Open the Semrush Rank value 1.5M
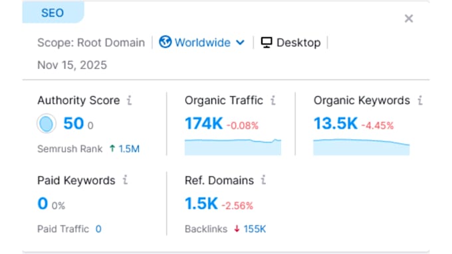 [129, 149]
